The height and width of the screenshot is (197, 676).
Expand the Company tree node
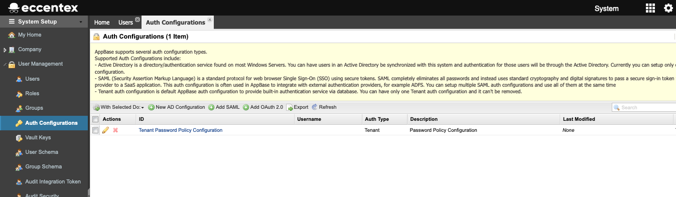tap(5, 50)
